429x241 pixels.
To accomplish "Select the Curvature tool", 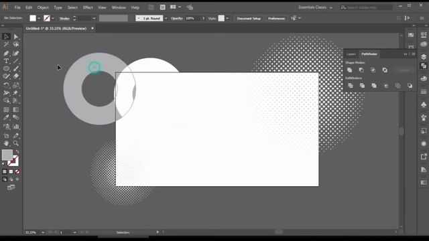I will 16,54.
